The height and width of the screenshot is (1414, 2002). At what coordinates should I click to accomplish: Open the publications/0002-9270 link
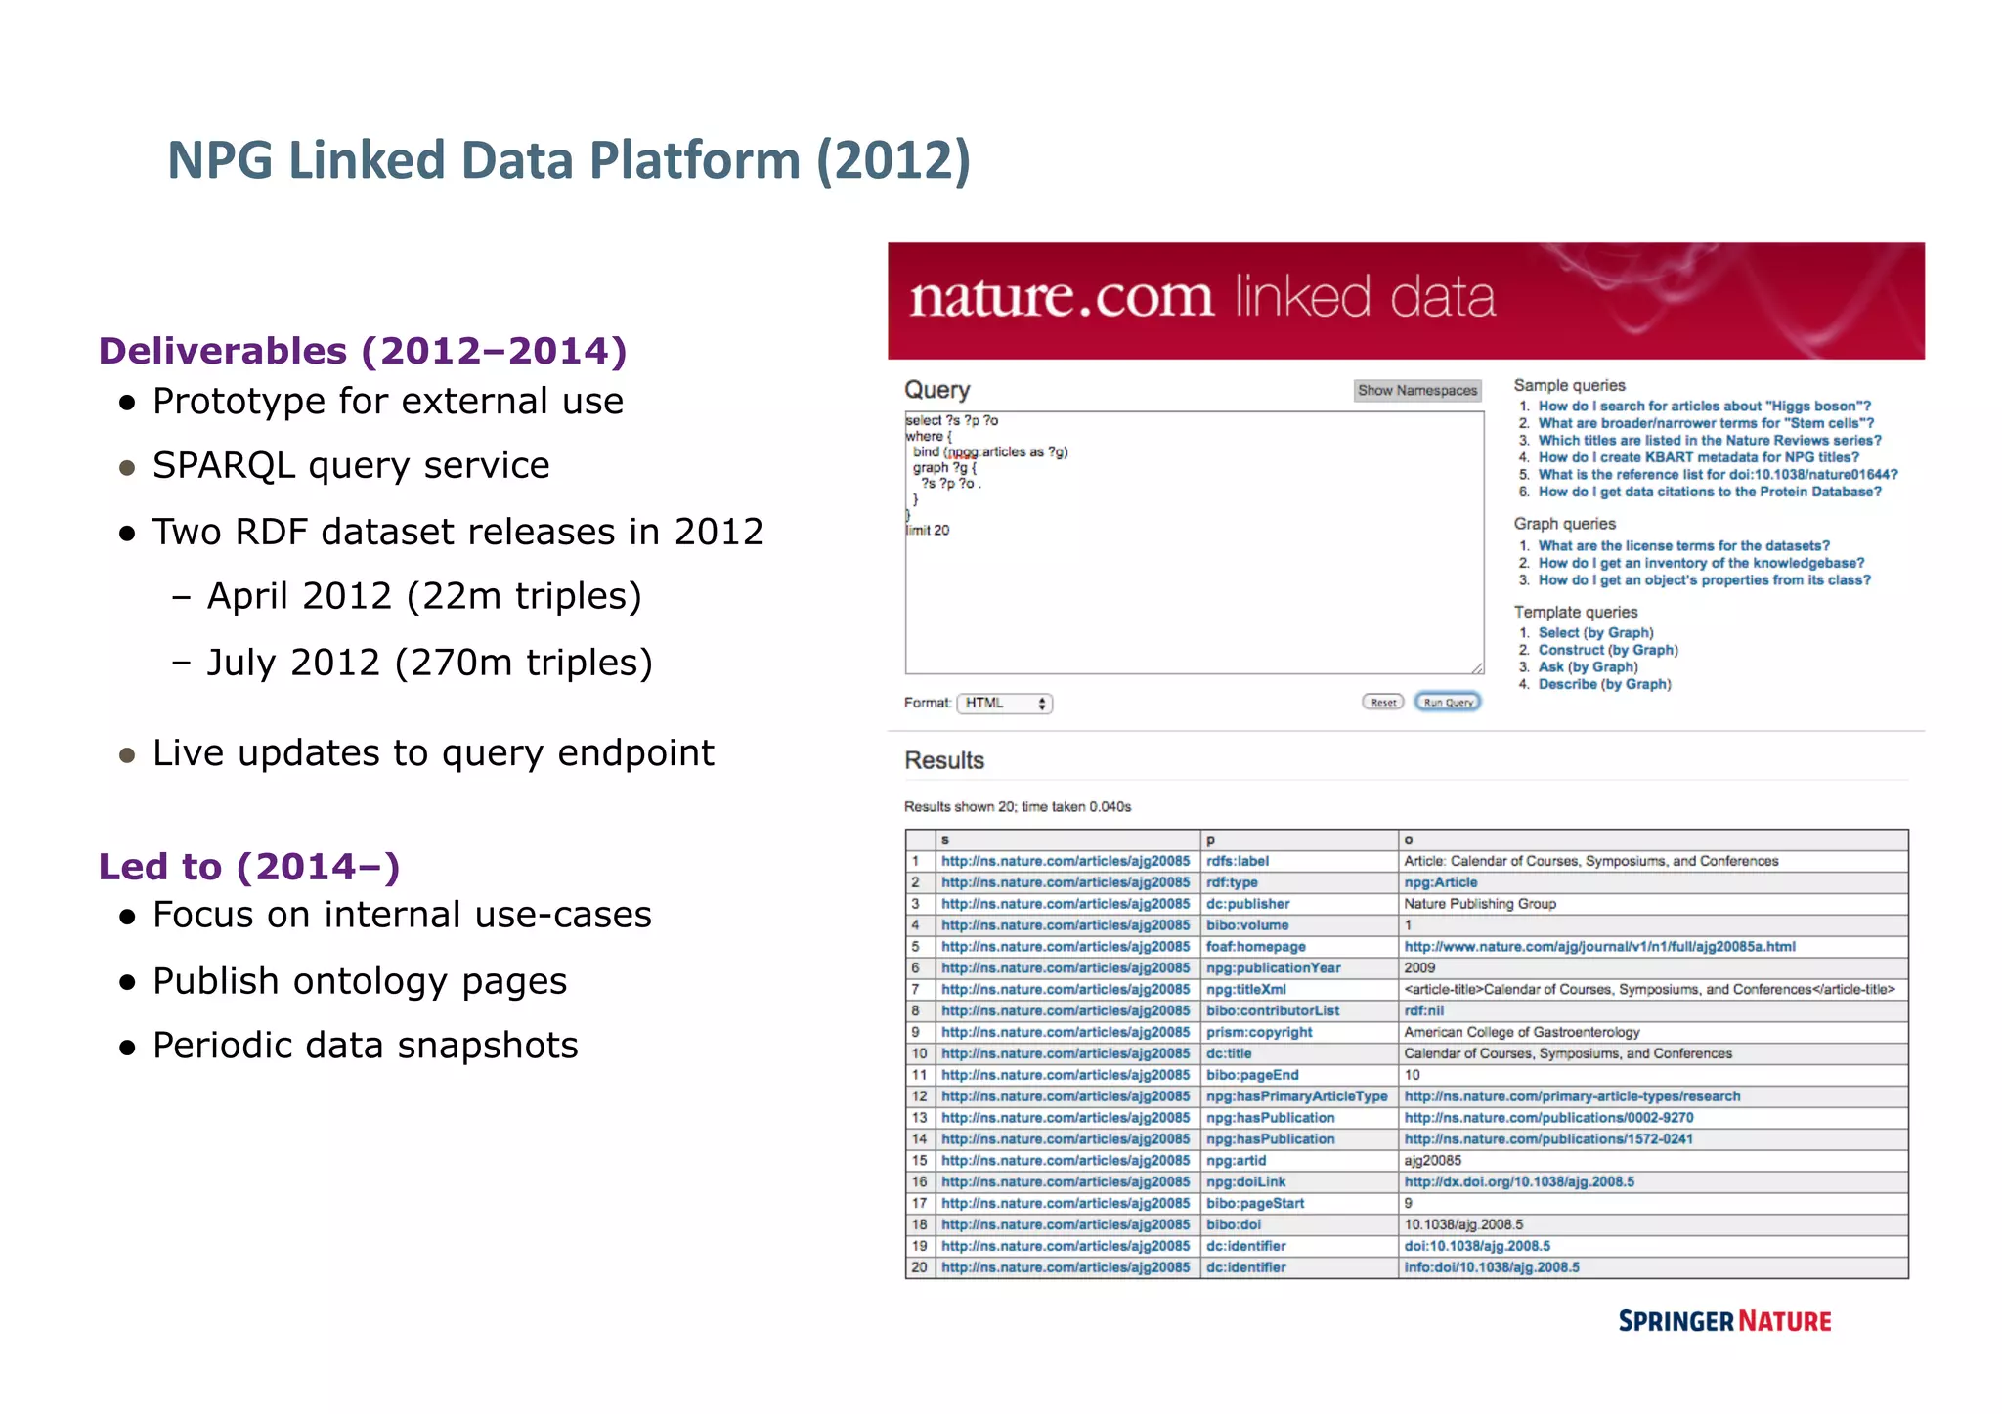(x=1548, y=1118)
